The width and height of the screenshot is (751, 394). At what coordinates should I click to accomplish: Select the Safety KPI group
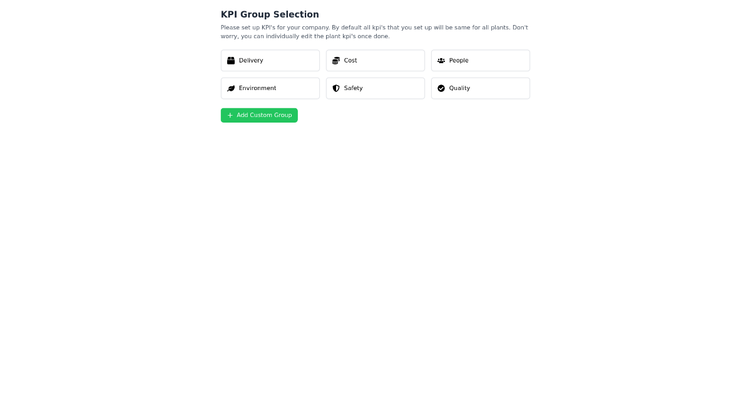pyautogui.click(x=375, y=88)
